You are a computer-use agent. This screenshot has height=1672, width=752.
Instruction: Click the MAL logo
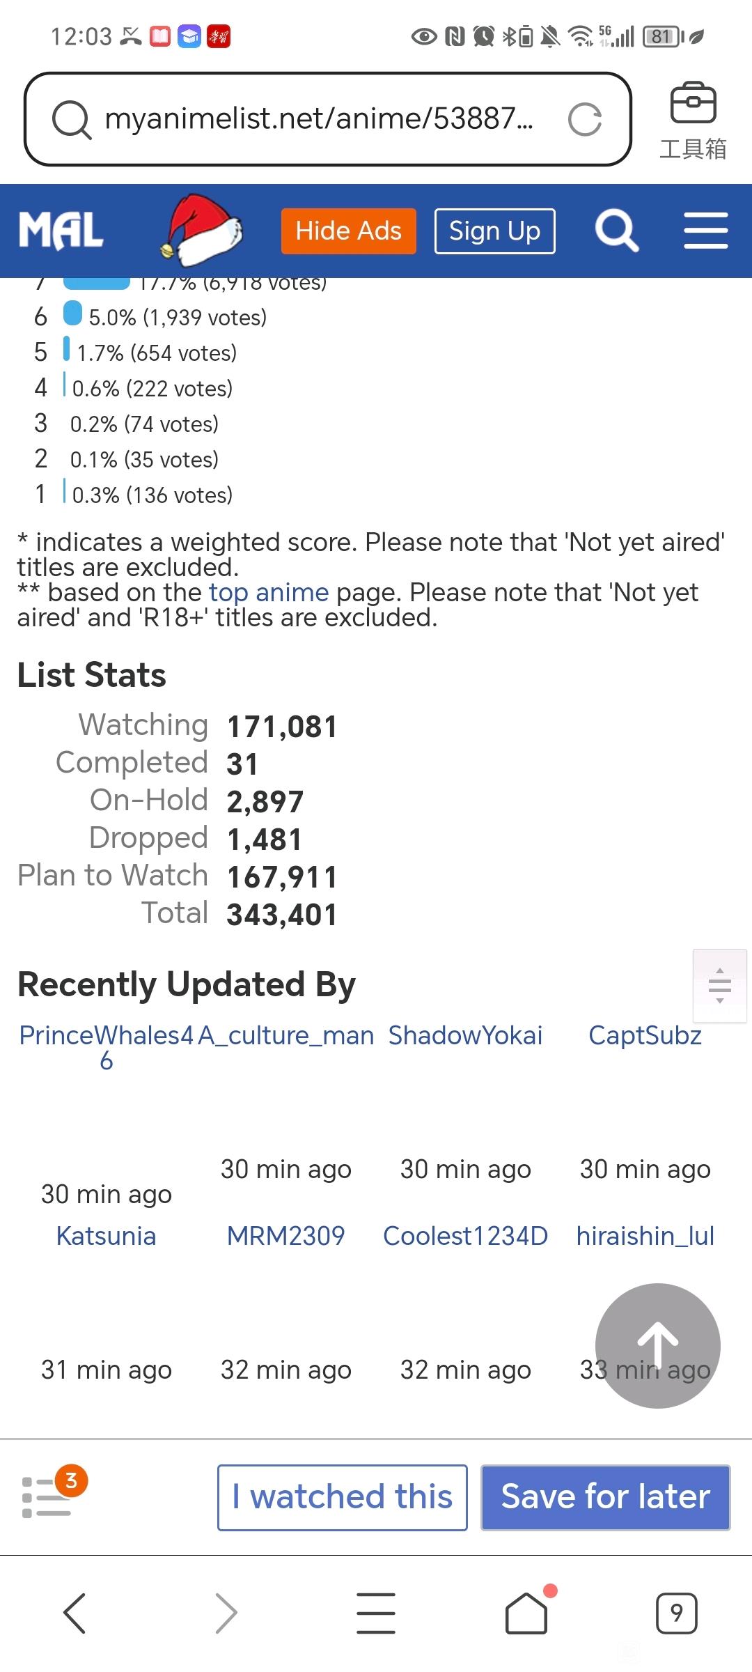(61, 231)
